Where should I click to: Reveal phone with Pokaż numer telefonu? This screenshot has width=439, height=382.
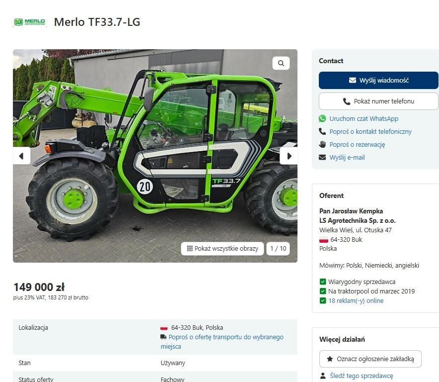tap(378, 101)
